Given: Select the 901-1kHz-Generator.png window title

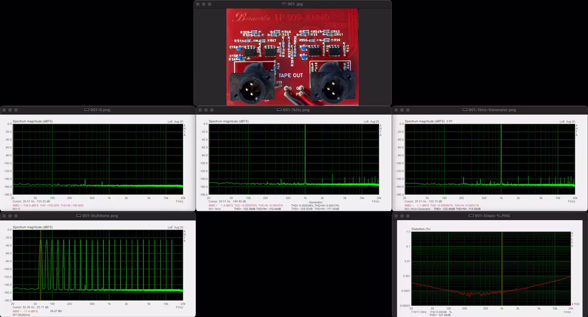Looking at the screenshot, I should click(x=492, y=110).
